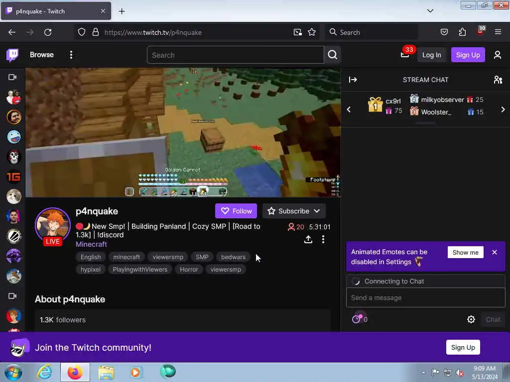Select the bedwars tag
This screenshot has width=510, height=382.
[x=233, y=257]
